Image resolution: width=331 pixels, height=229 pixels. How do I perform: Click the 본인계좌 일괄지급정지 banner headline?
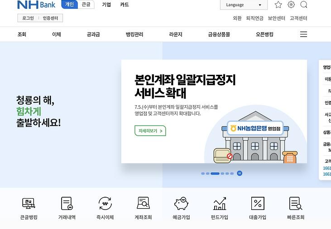pos(185,86)
